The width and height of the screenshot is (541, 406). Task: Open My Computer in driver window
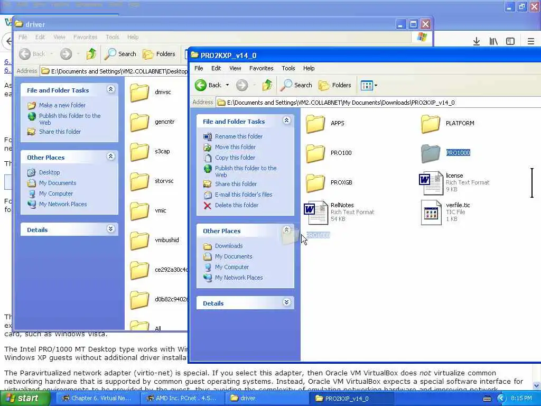[55, 193]
